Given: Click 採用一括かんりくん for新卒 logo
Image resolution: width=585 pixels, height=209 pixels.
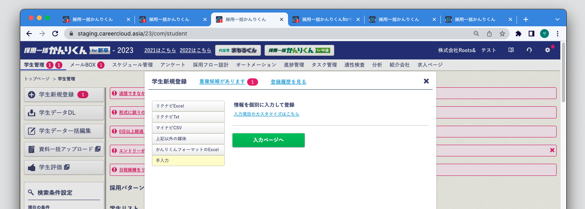Looking at the screenshot, I should 67,50.
